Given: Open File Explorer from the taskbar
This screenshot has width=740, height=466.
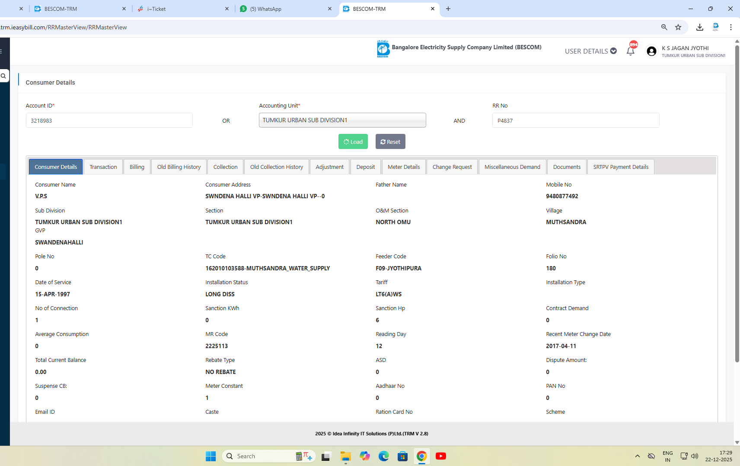Looking at the screenshot, I should click(345, 456).
